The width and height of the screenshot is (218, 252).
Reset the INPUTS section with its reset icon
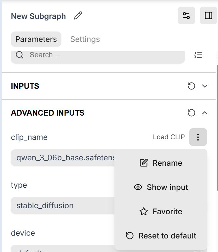click(x=191, y=86)
